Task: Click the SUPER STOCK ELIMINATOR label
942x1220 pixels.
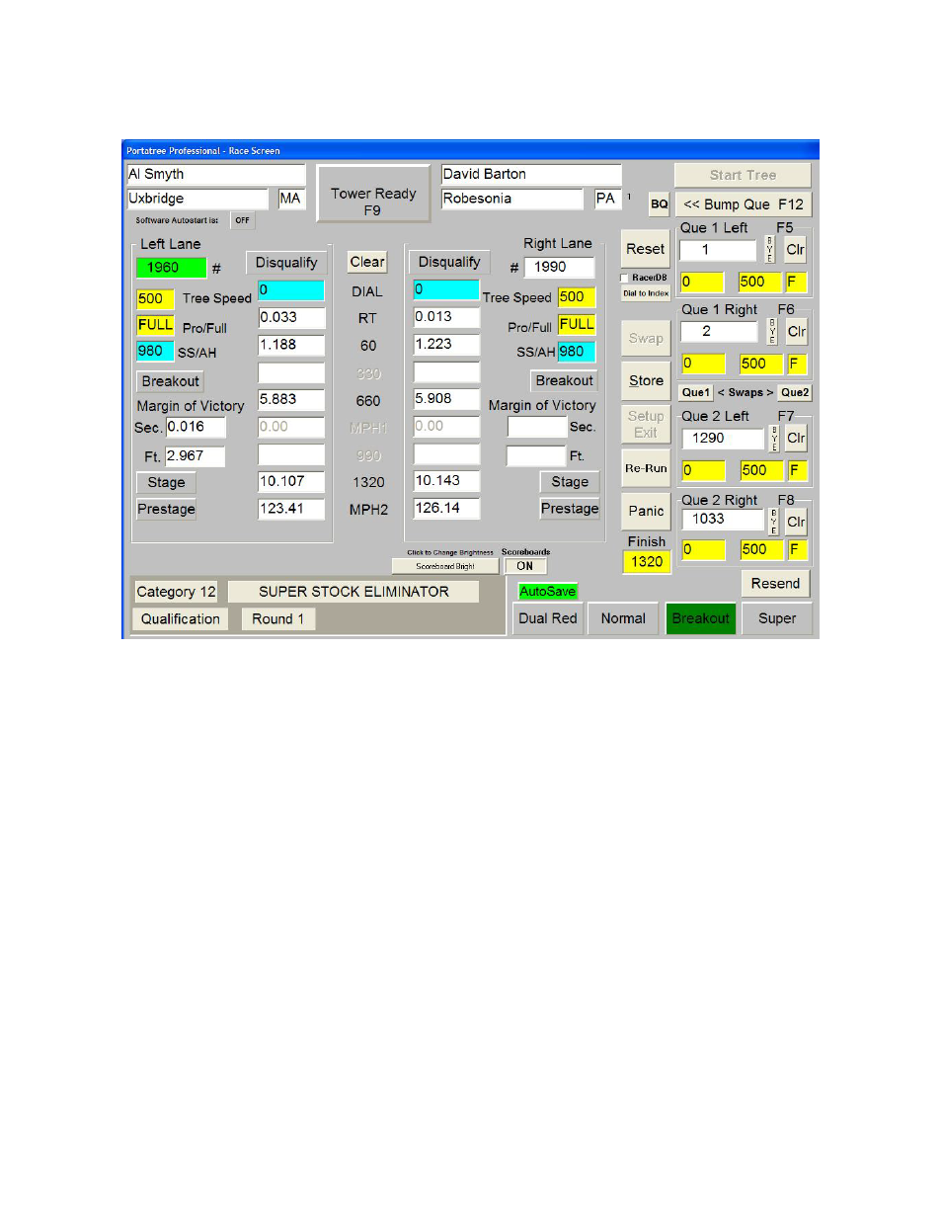Action: (353, 592)
